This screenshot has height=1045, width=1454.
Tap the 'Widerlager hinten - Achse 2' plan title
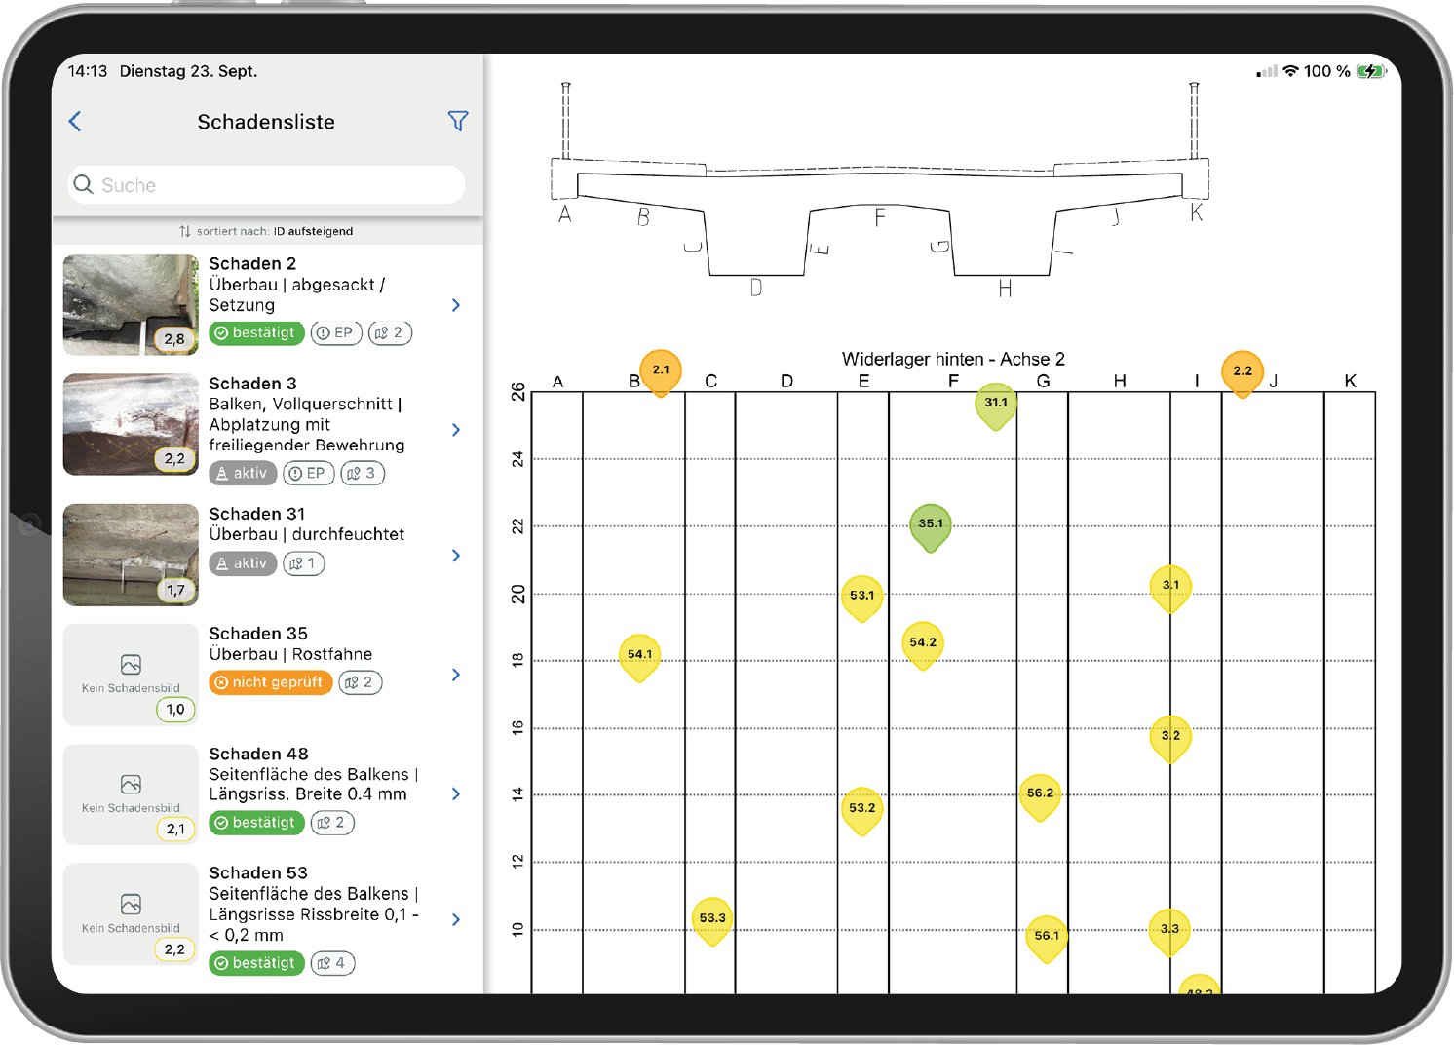click(953, 359)
